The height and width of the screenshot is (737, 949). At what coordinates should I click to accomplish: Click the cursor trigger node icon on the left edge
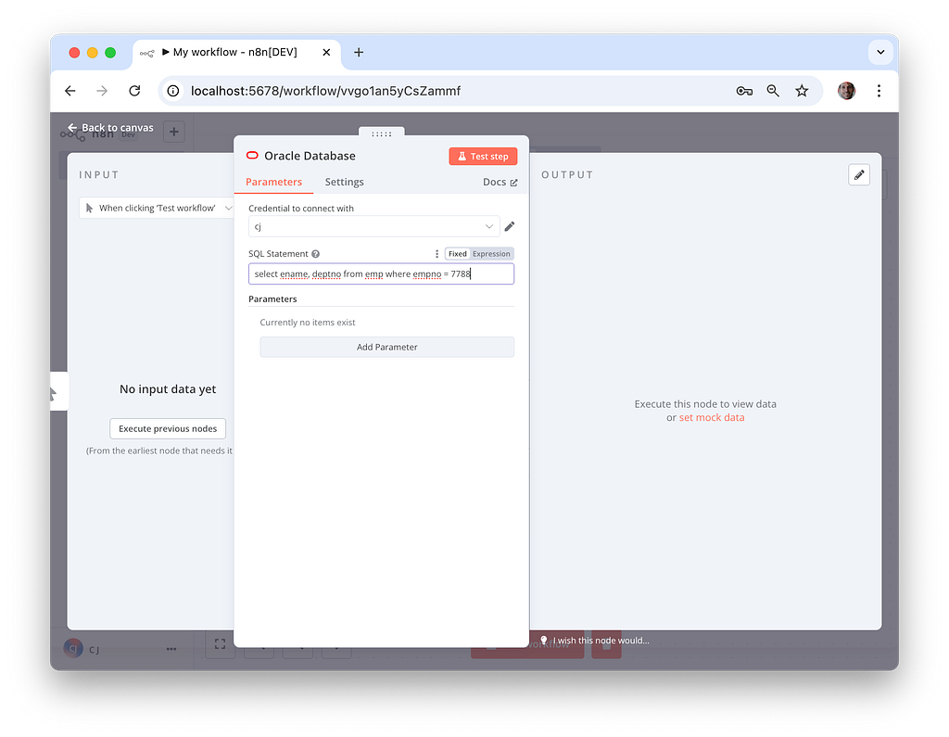[55, 394]
